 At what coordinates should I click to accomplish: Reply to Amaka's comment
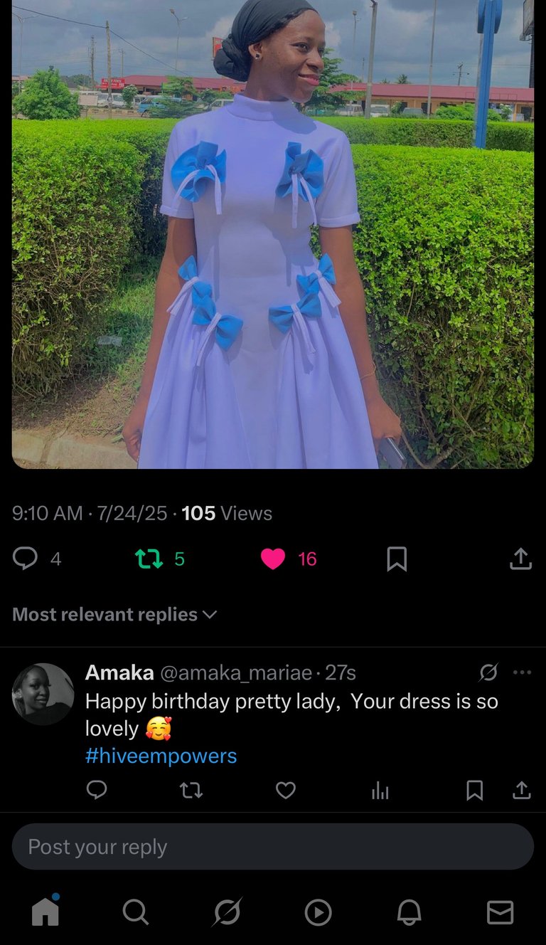(97, 790)
